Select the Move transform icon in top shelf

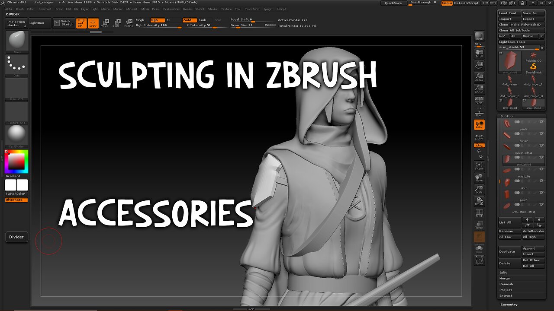(104, 23)
